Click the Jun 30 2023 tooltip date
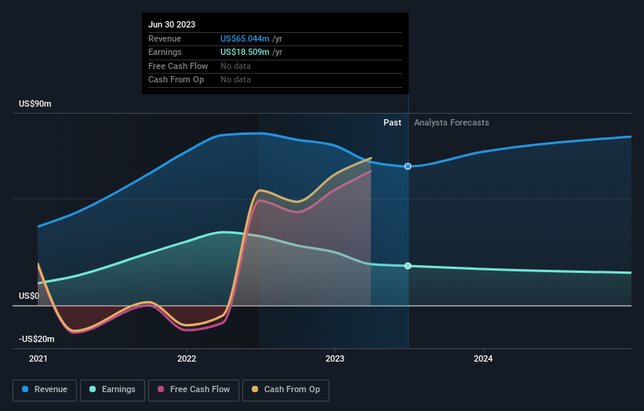 point(172,24)
